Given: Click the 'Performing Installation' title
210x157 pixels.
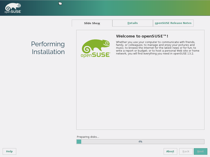Looking at the screenshot, I should [x=48, y=48].
